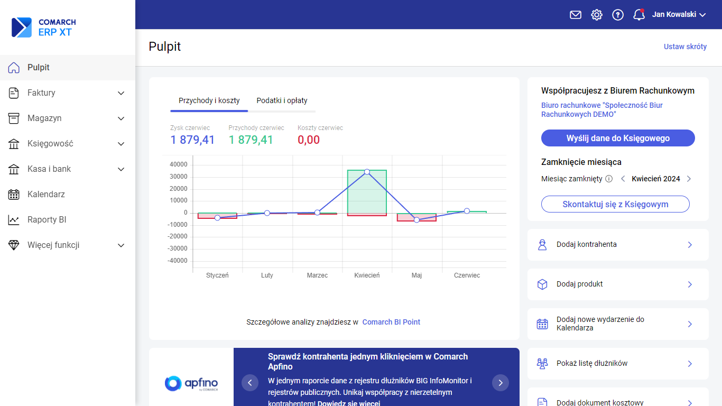Follow the Comarch BI Point link
This screenshot has height=406, width=722.
pyautogui.click(x=391, y=322)
